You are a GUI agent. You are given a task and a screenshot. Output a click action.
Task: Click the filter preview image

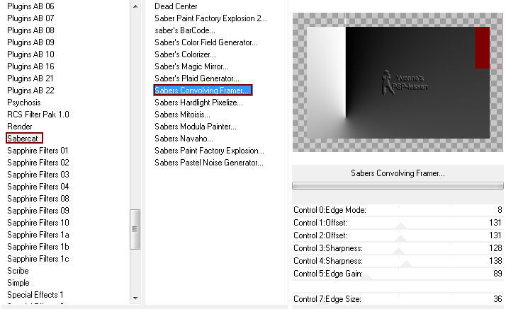[398, 83]
